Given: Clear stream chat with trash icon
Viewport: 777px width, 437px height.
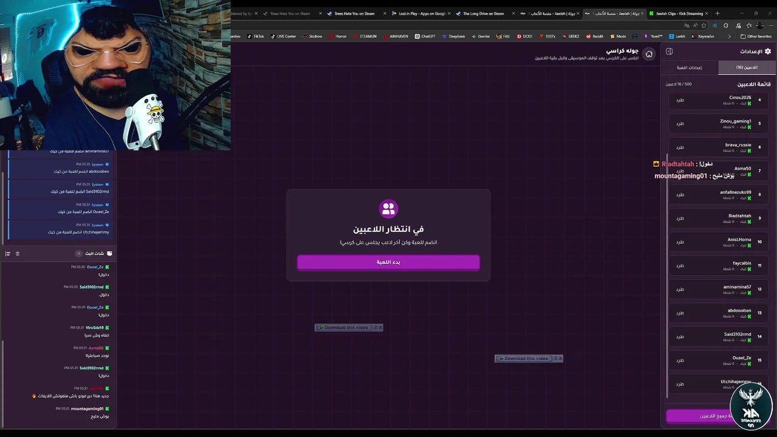Looking at the screenshot, I should pos(18,254).
